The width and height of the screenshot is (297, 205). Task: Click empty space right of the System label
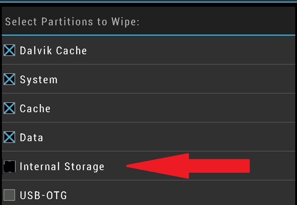tap(182, 80)
